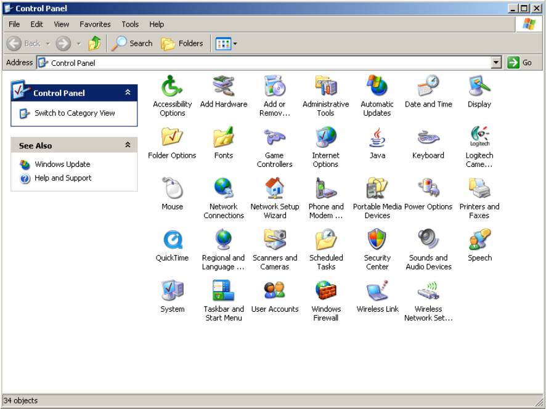Select the Java control panel icon
The width and height of the screenshot is (546, 409).
(377, 143)
